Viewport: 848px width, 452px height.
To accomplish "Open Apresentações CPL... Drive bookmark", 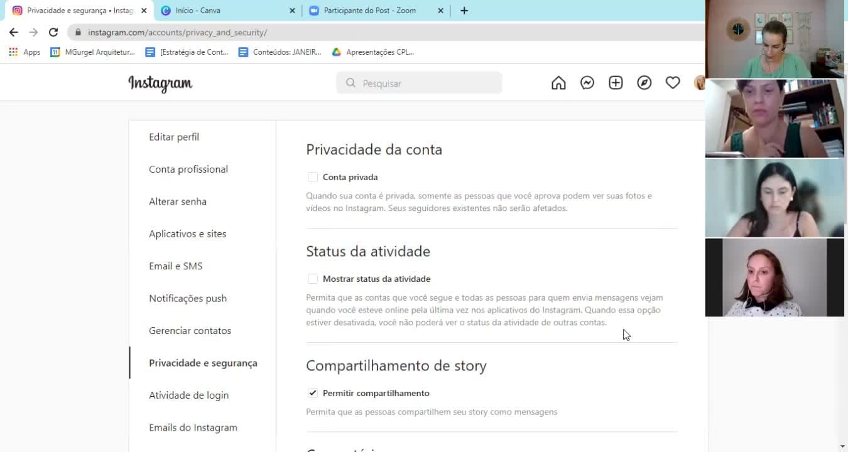I will tap(373, 52).
